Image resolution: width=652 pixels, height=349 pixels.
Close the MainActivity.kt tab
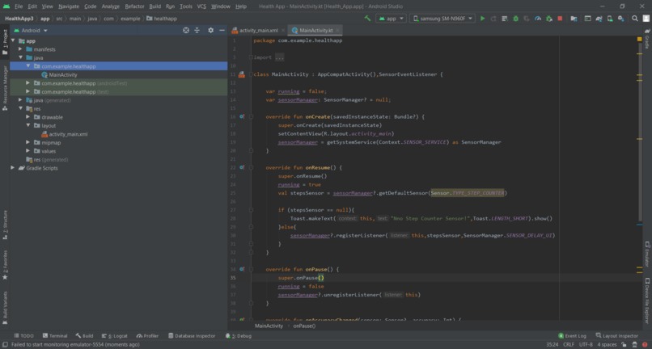coord(337,31)
